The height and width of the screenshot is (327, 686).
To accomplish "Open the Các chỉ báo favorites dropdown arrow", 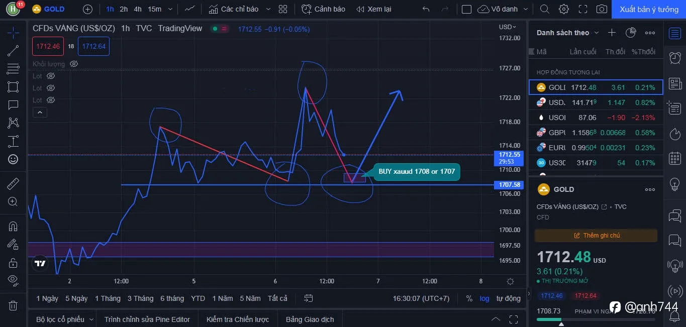I will [268, 9].
